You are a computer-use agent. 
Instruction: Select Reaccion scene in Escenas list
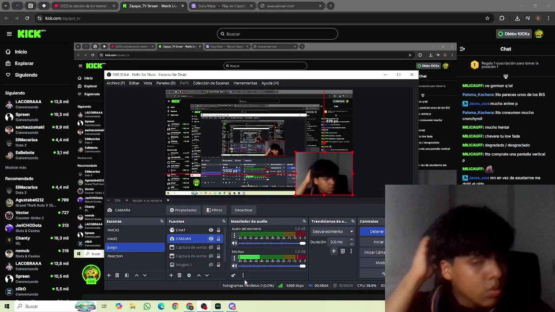[135, 256]
